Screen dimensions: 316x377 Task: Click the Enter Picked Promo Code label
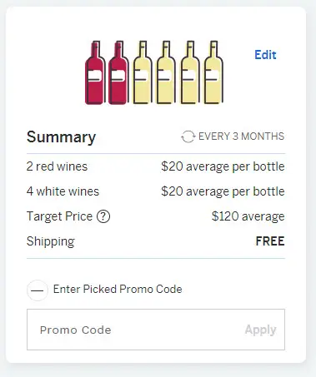pyautogui.click(x=118, y=289)
